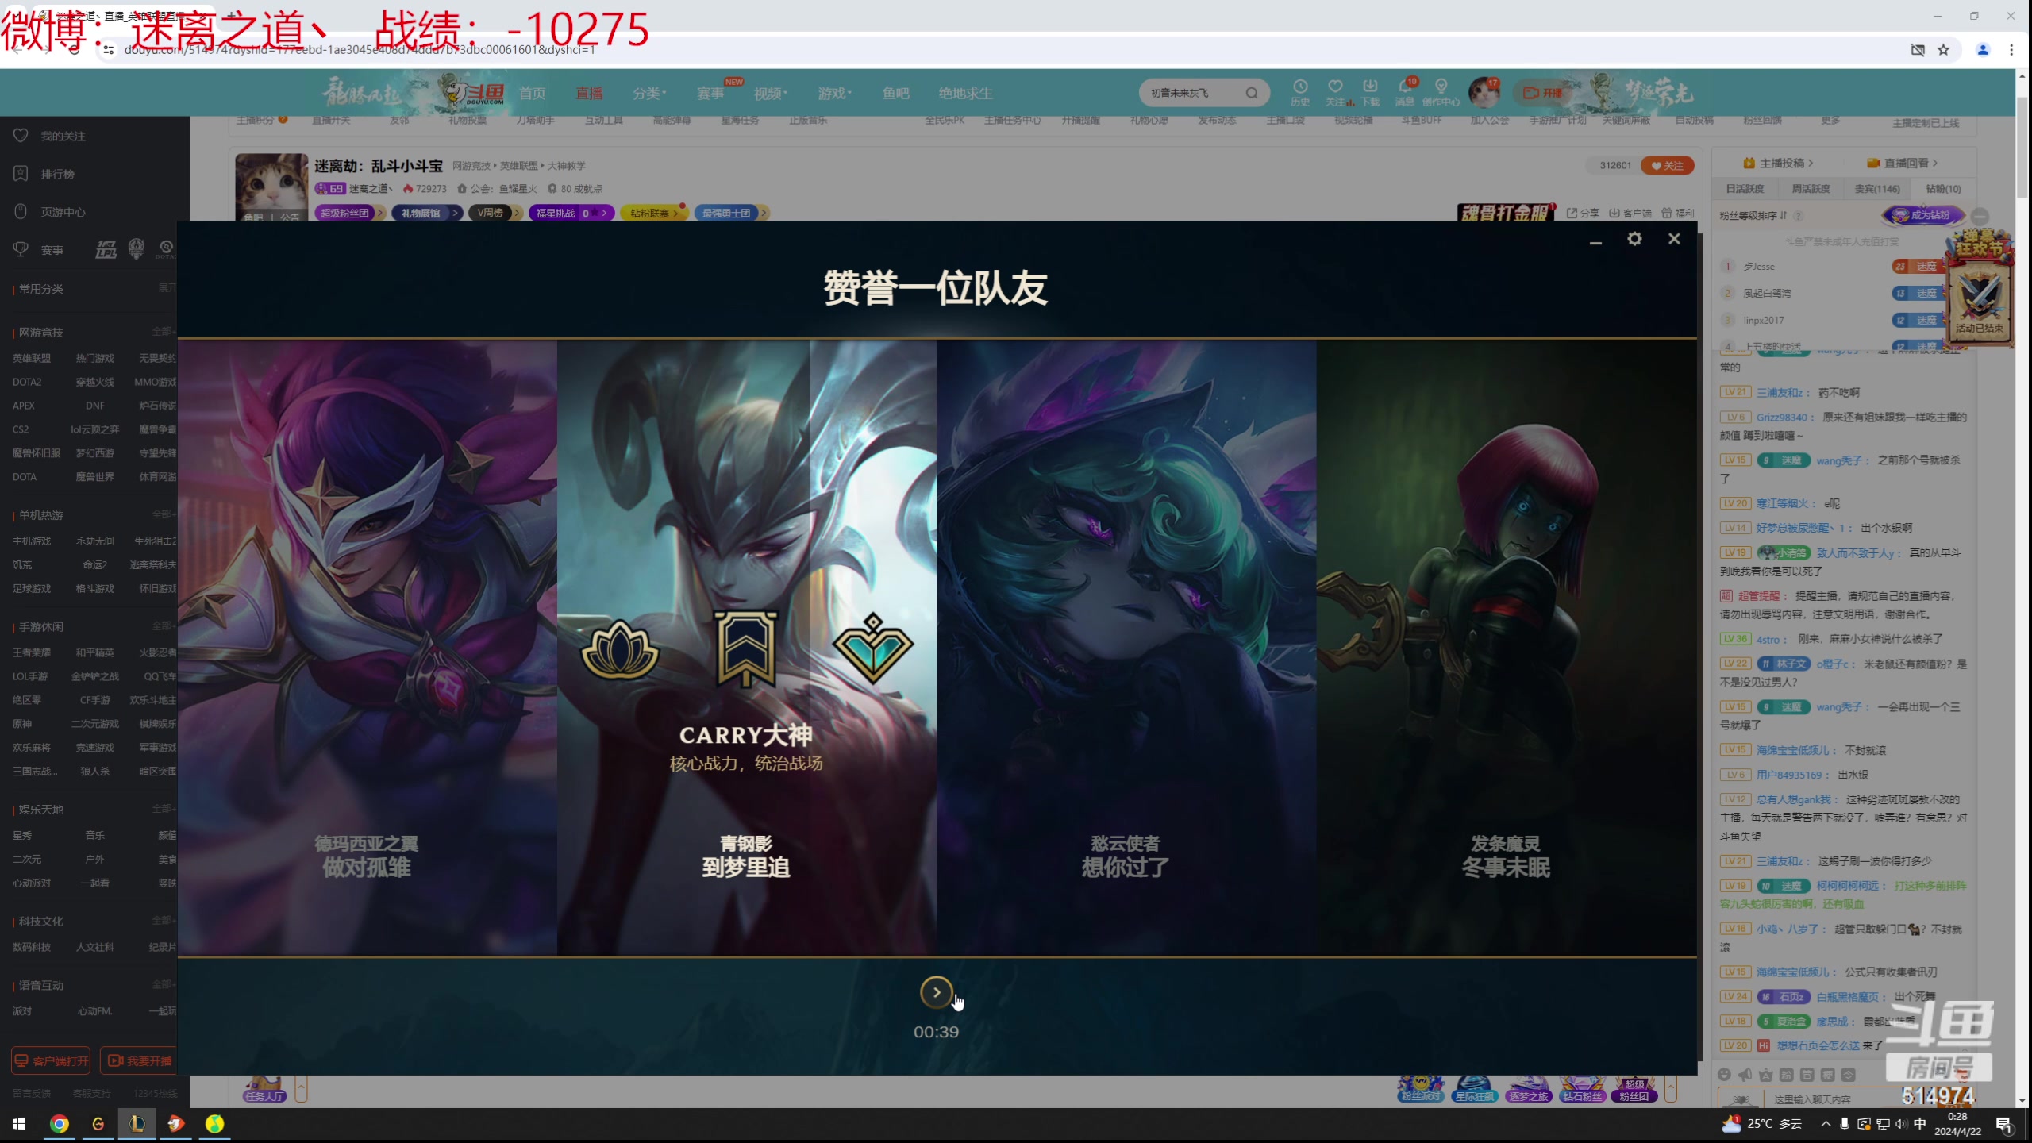Viewport: 2032px width, 1143px height.
Task: Click the 客户端 icon under stream title
Action: [x=1630, y=213]
